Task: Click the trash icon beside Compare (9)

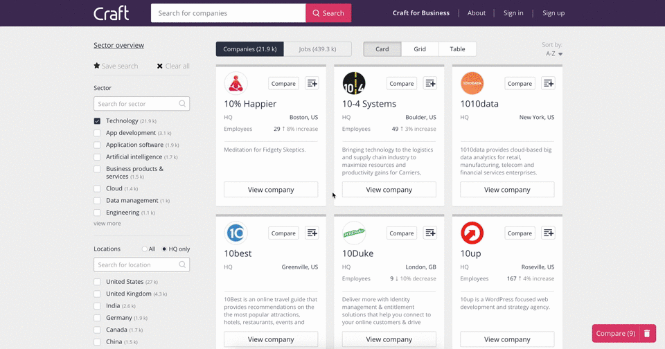Action: (x=647, y=334)
